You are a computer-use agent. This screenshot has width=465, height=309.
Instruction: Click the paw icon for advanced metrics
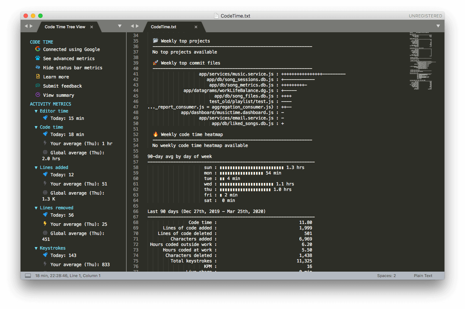tap(37, 58)
